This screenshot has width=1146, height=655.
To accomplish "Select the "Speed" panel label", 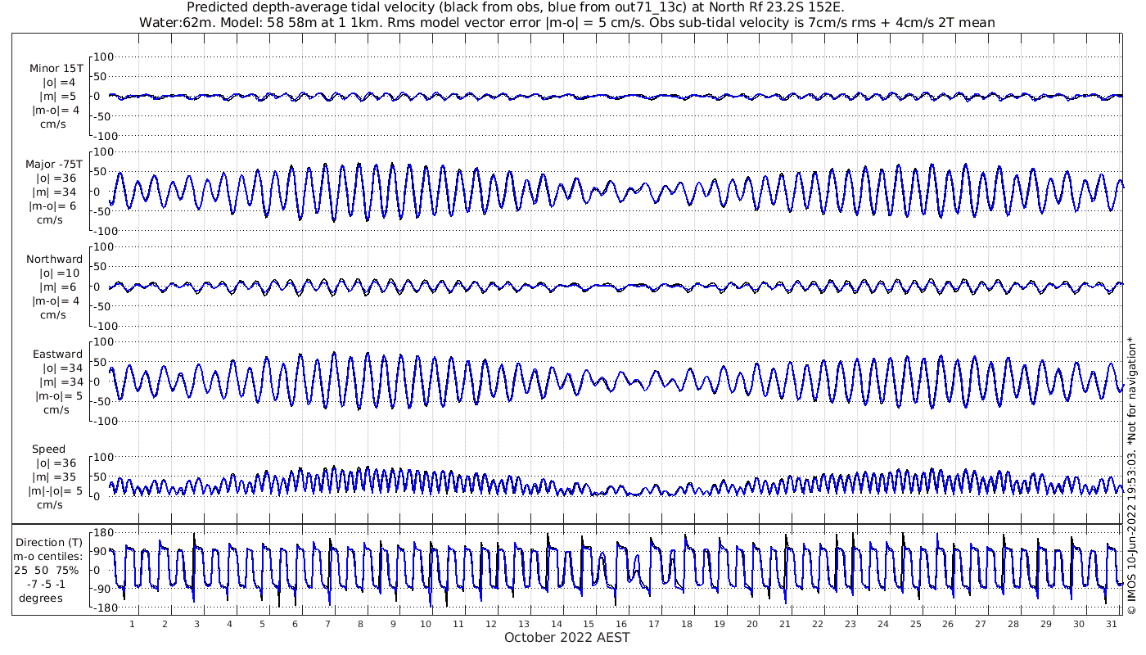I will click(x=49, y=449).
